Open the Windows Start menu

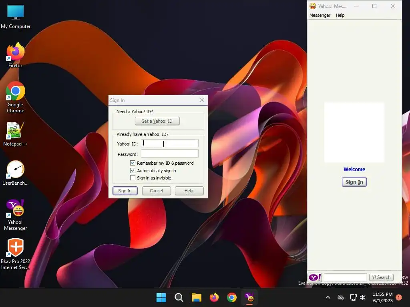click(161, 297)
